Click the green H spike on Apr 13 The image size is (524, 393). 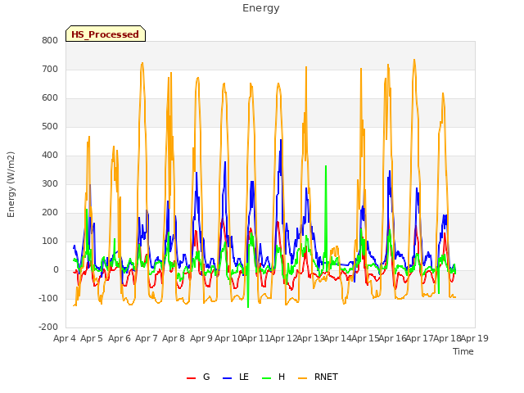coord(326,166)
